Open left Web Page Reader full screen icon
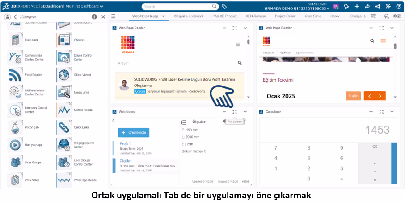 (x=235, y=28)
